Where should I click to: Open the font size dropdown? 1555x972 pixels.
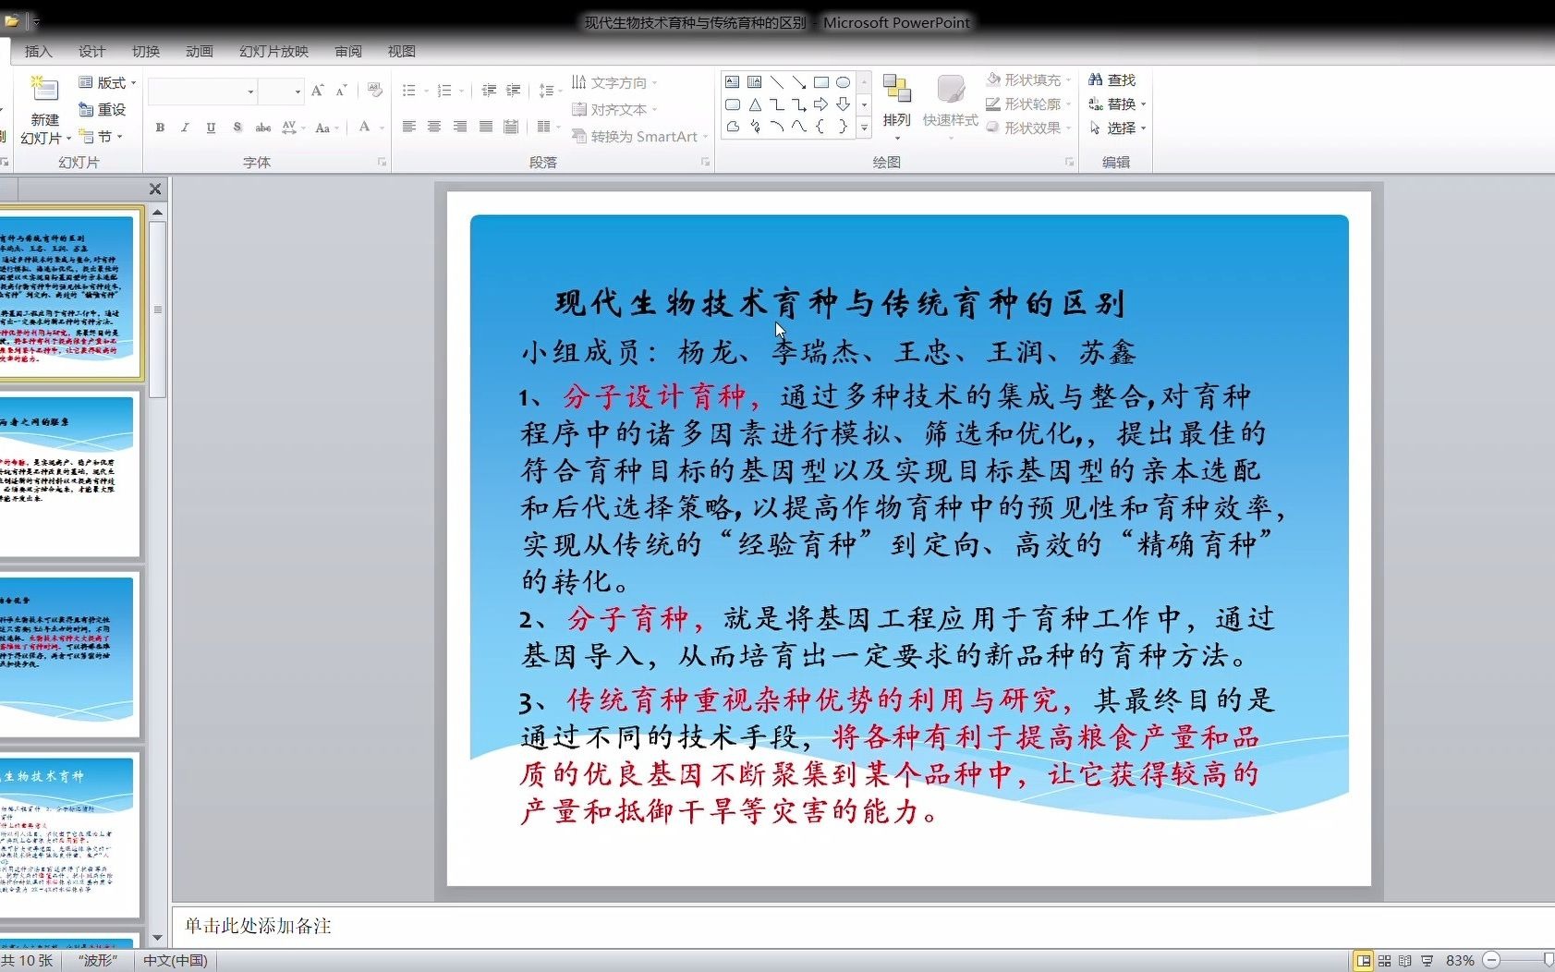(x=298, y=91)
